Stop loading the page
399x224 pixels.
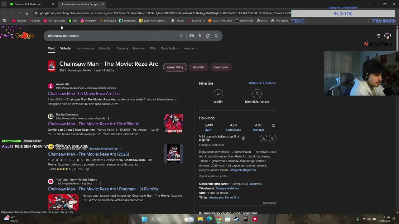pos(19,13)
